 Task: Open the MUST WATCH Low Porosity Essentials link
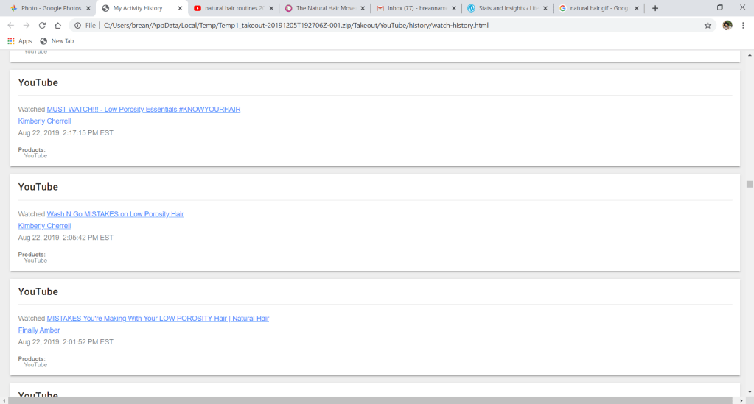pyautogui.click(x=143, y=110)
